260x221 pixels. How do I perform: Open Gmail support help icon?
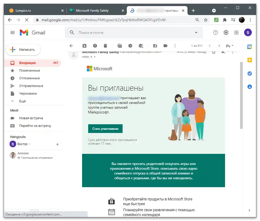(x=216, y=33)
